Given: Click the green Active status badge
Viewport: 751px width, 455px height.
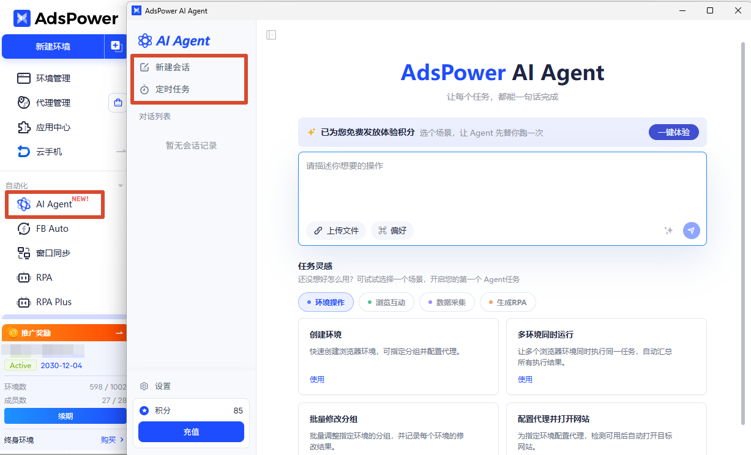Looking at the screenshot, I should tap(20, 365).
